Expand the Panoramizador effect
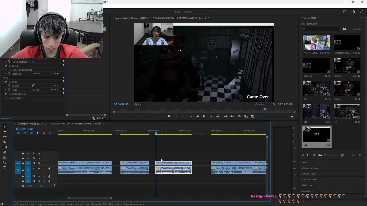The width and height of the screenshot is (367, 206). 3,98
